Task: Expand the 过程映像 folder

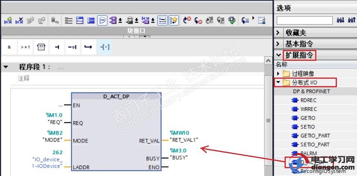Action: click(x=278, y=73)
